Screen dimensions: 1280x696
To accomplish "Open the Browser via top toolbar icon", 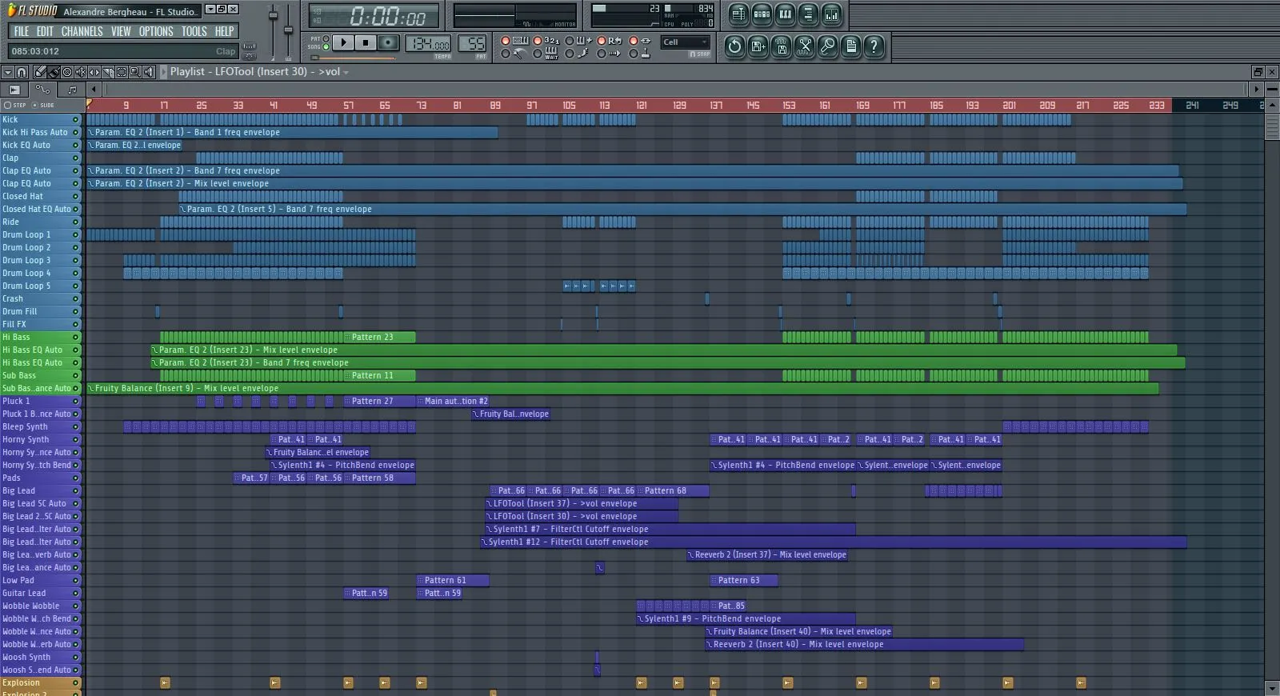I will [808, 14].
